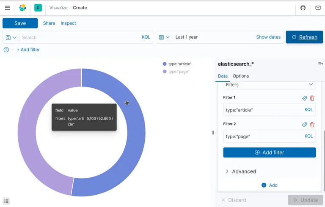Toggle the legend list icon
325x207 pixels.
(6, 201)
